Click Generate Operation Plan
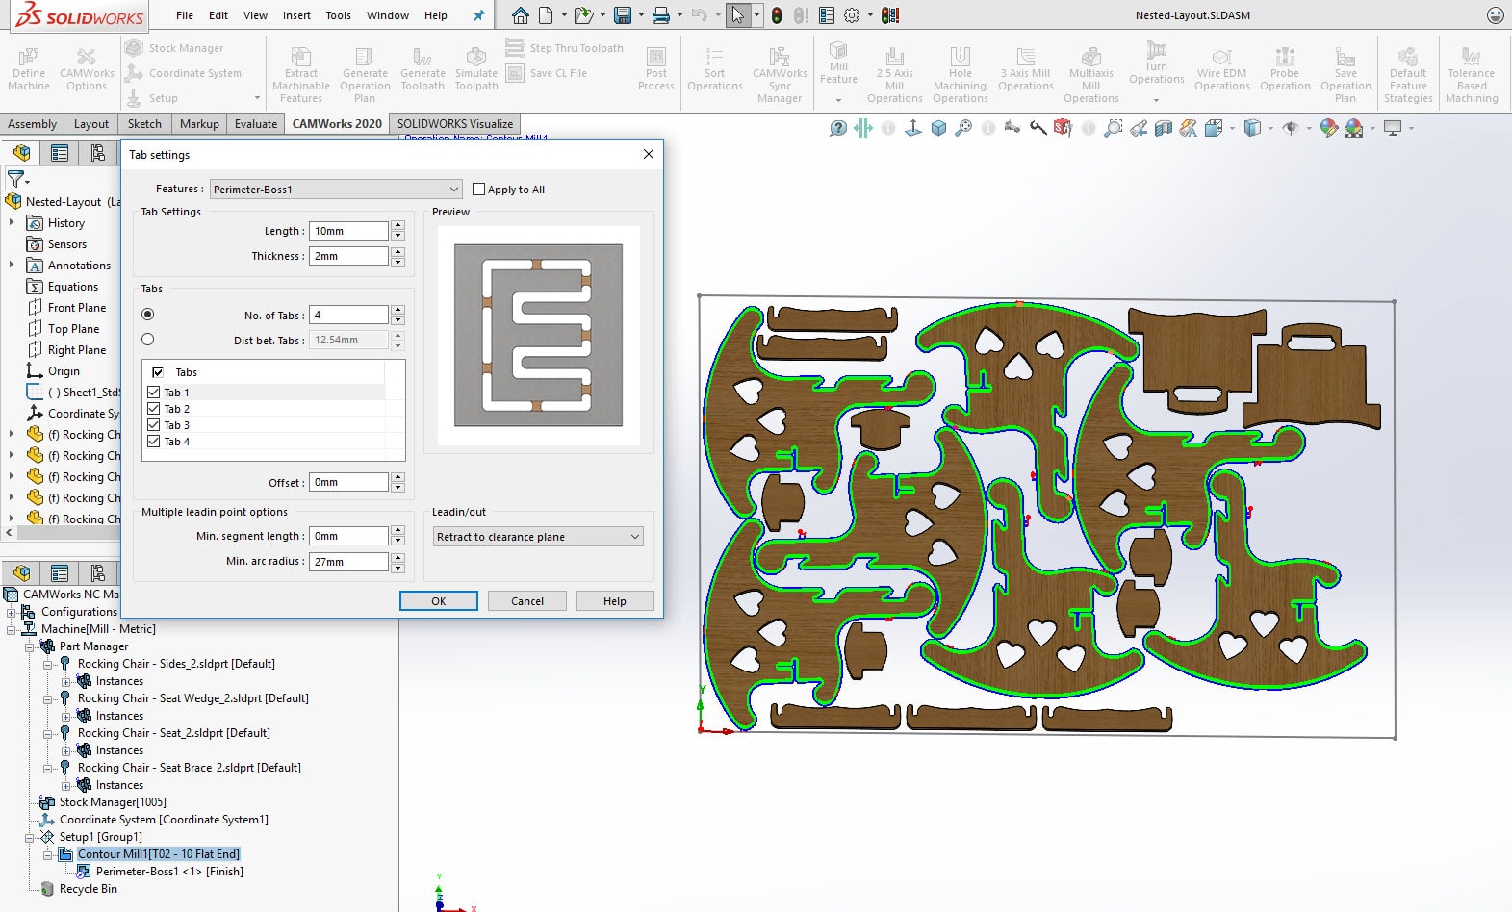Viewport: 1512px width, 912px height. 365,74
